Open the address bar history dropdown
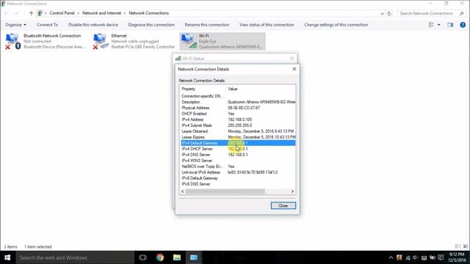 (382, 13)
